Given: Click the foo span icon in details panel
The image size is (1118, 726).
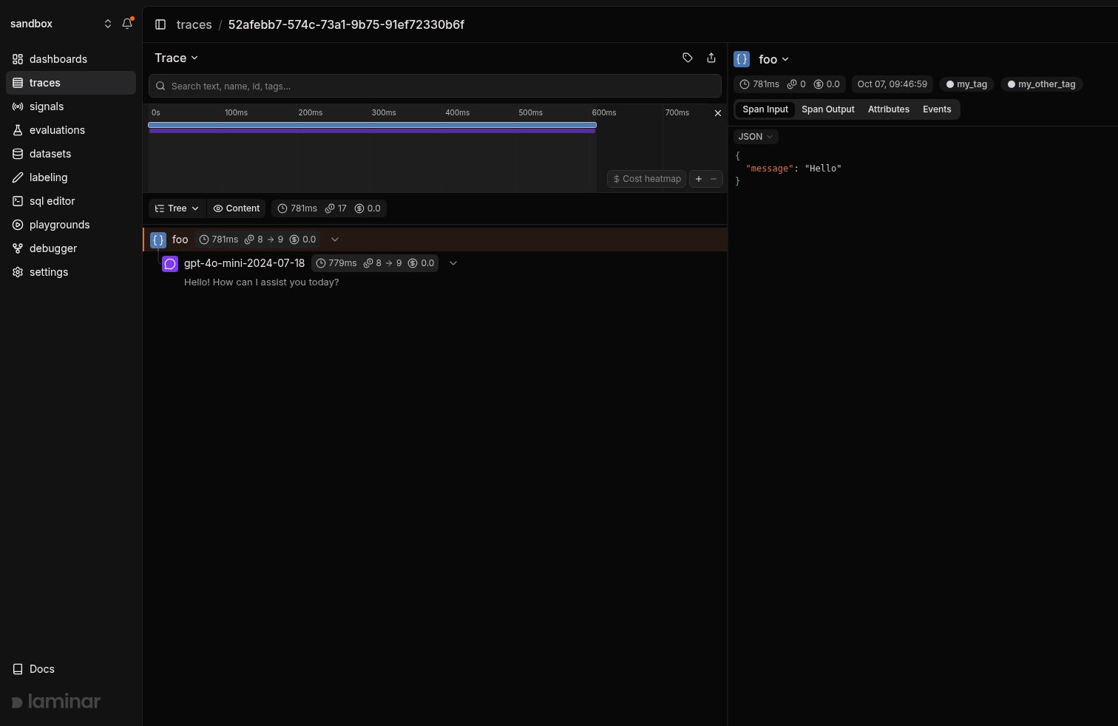Looking at the screenshot, I should point(742,59).
